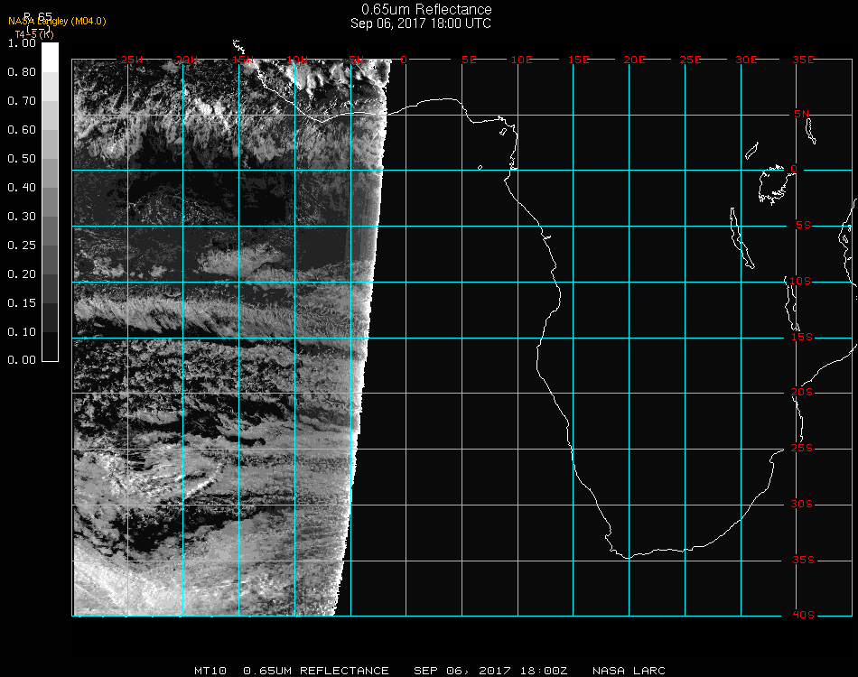Click the 0.60 colorbar scale value
The width and height of the screenshot is (858, 677).
pos(22,130)
